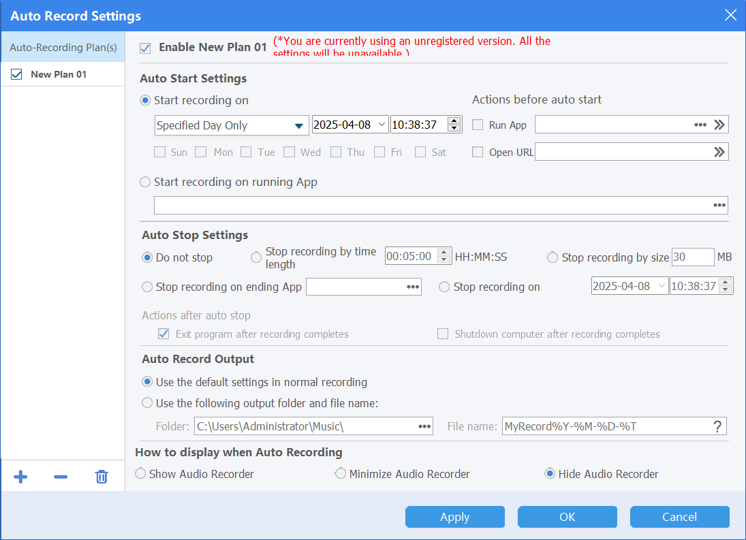
Task: Browse for Run App file with ellipsis icon
Action: pyautogui.click(x=700, y=125)
